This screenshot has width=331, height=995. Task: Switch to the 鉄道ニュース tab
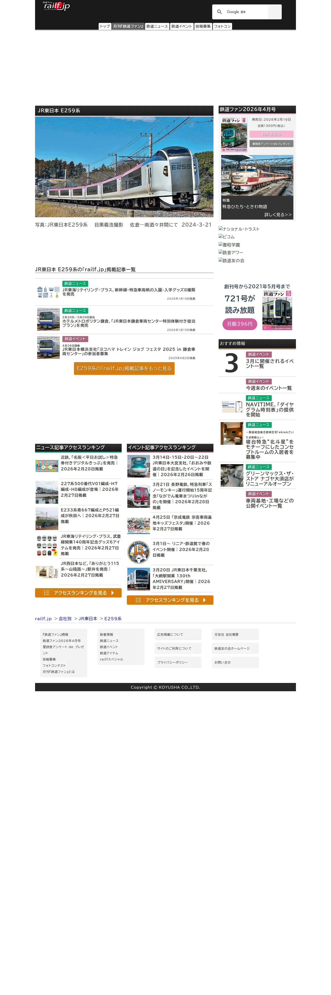[157, 26]
